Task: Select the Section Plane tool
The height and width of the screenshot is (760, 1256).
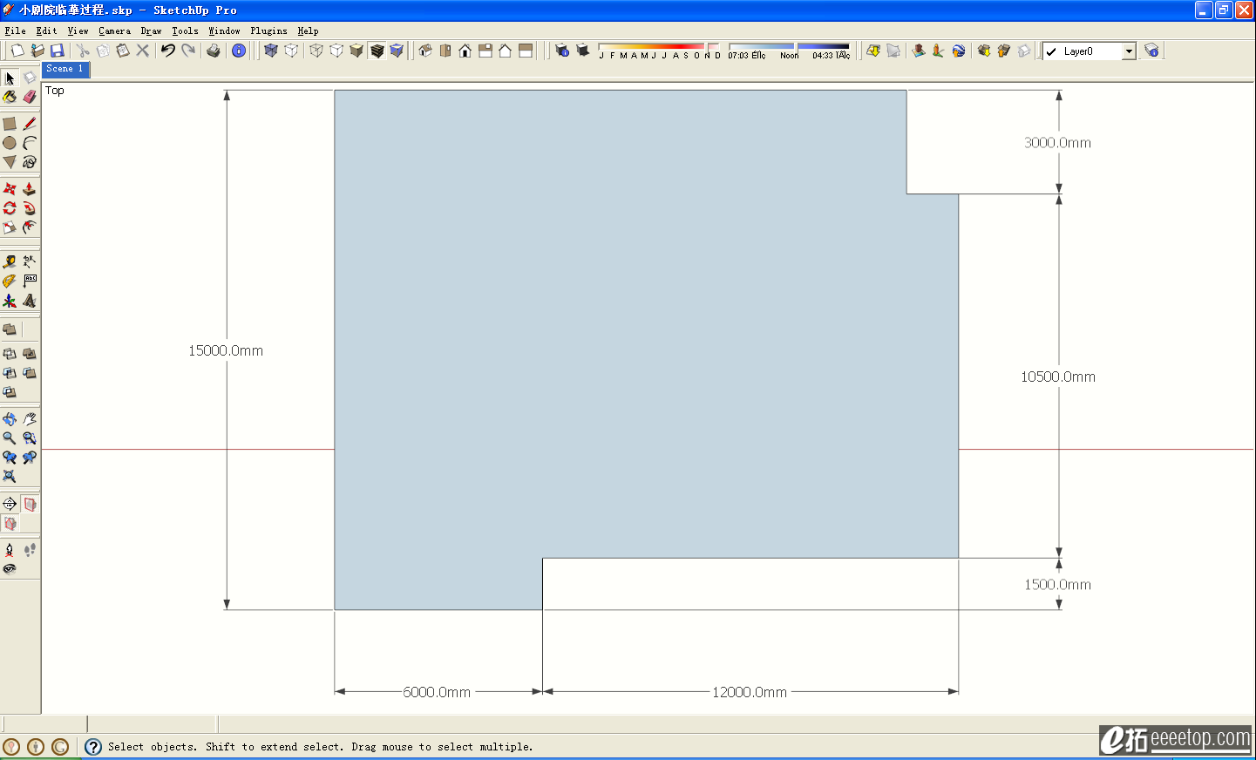Action: pos(10,504)
